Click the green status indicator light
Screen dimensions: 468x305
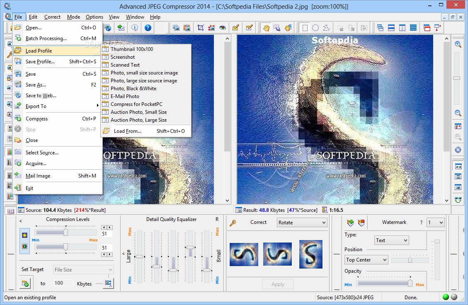pos(446,297)
